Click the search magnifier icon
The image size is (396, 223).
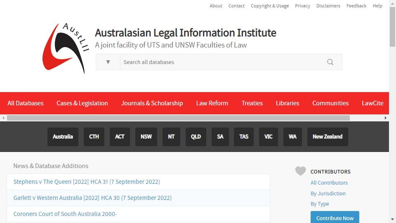point(330,62)
